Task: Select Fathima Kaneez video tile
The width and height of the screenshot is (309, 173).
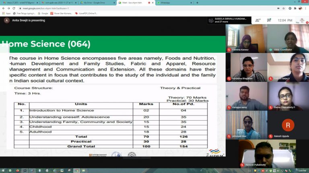Action: pos(246,38)
